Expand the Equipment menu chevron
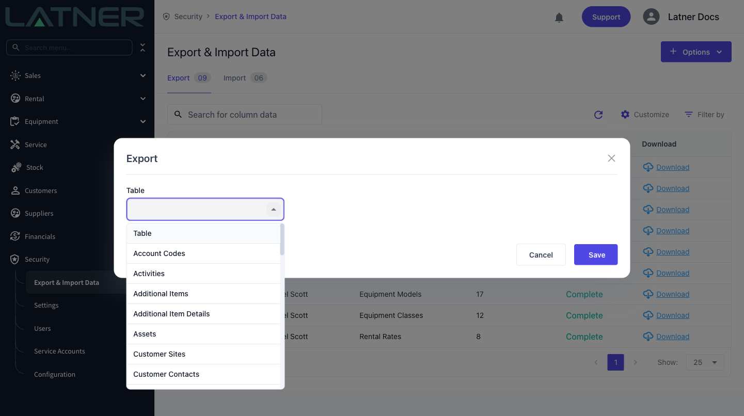This screenshot has width=744, height=416. pyautogui.click(x=143, y=121)
